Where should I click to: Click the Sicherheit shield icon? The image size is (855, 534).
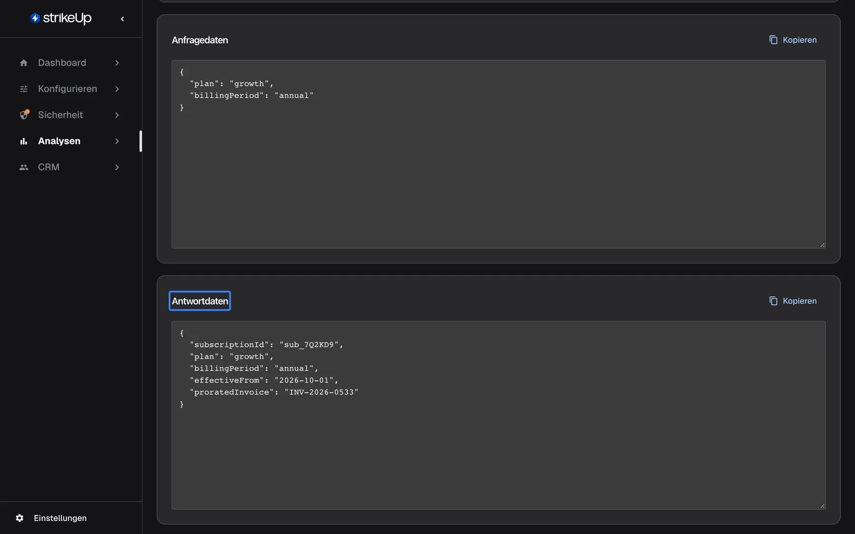tap(24, 115)
